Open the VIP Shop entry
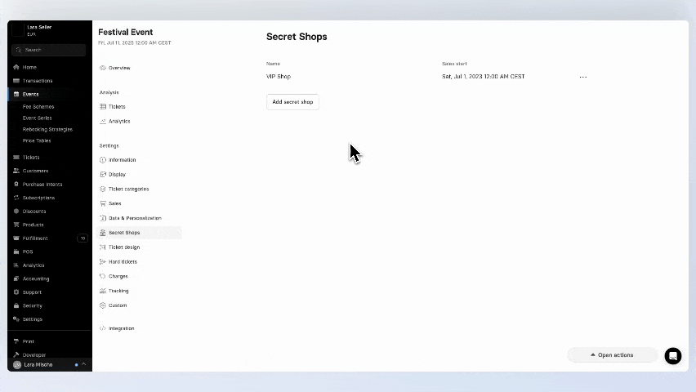Screen dimensions: 696x392 (279, 77)
